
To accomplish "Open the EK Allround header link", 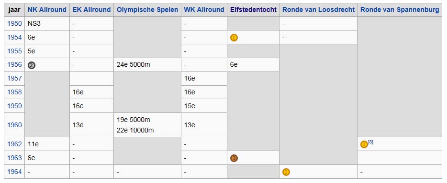I will (91, 10).
